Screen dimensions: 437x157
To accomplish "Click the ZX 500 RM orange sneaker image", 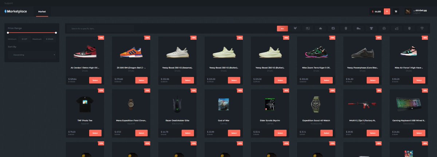I will click(x=131, y=52).
